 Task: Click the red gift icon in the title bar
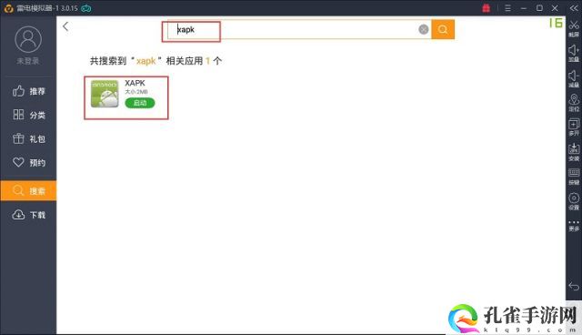tap(486, 8)
